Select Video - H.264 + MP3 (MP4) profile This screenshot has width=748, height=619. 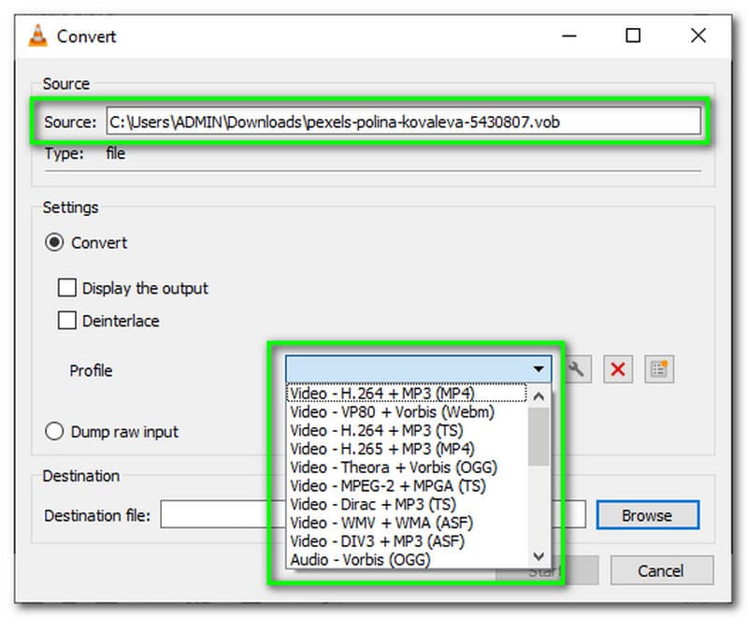[x=394, y=394]
